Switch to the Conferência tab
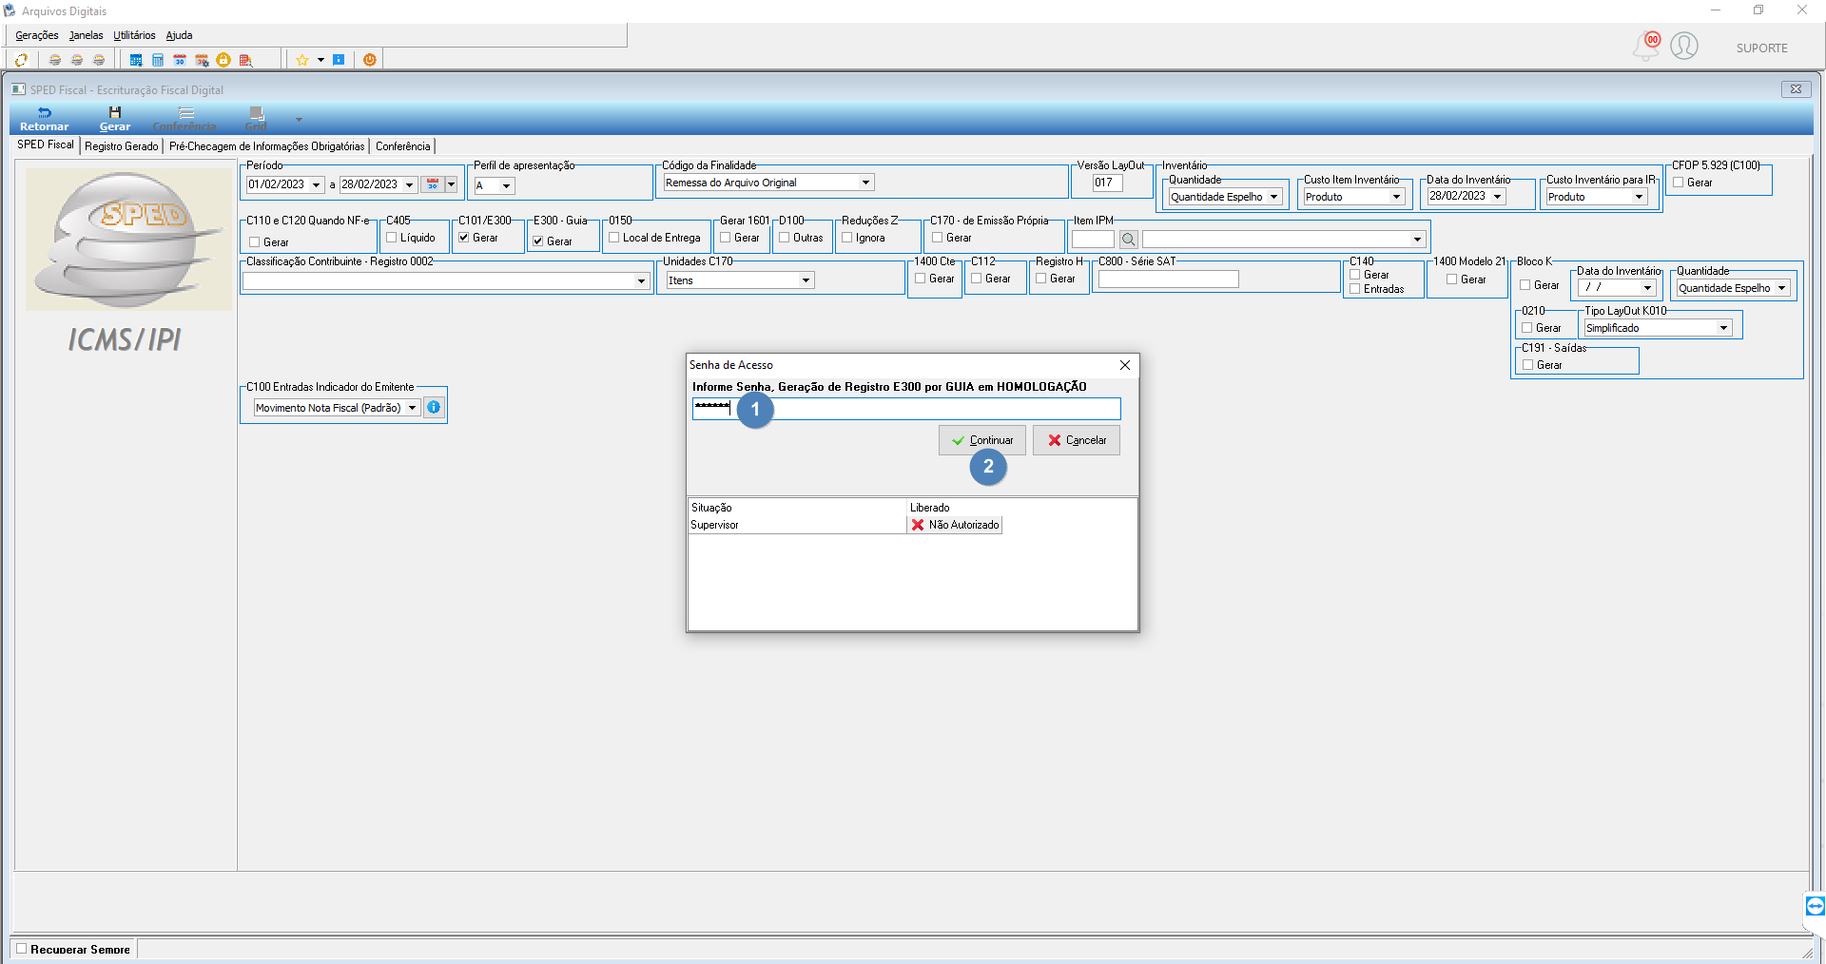The image size is (1826, 964). [403, 146]
